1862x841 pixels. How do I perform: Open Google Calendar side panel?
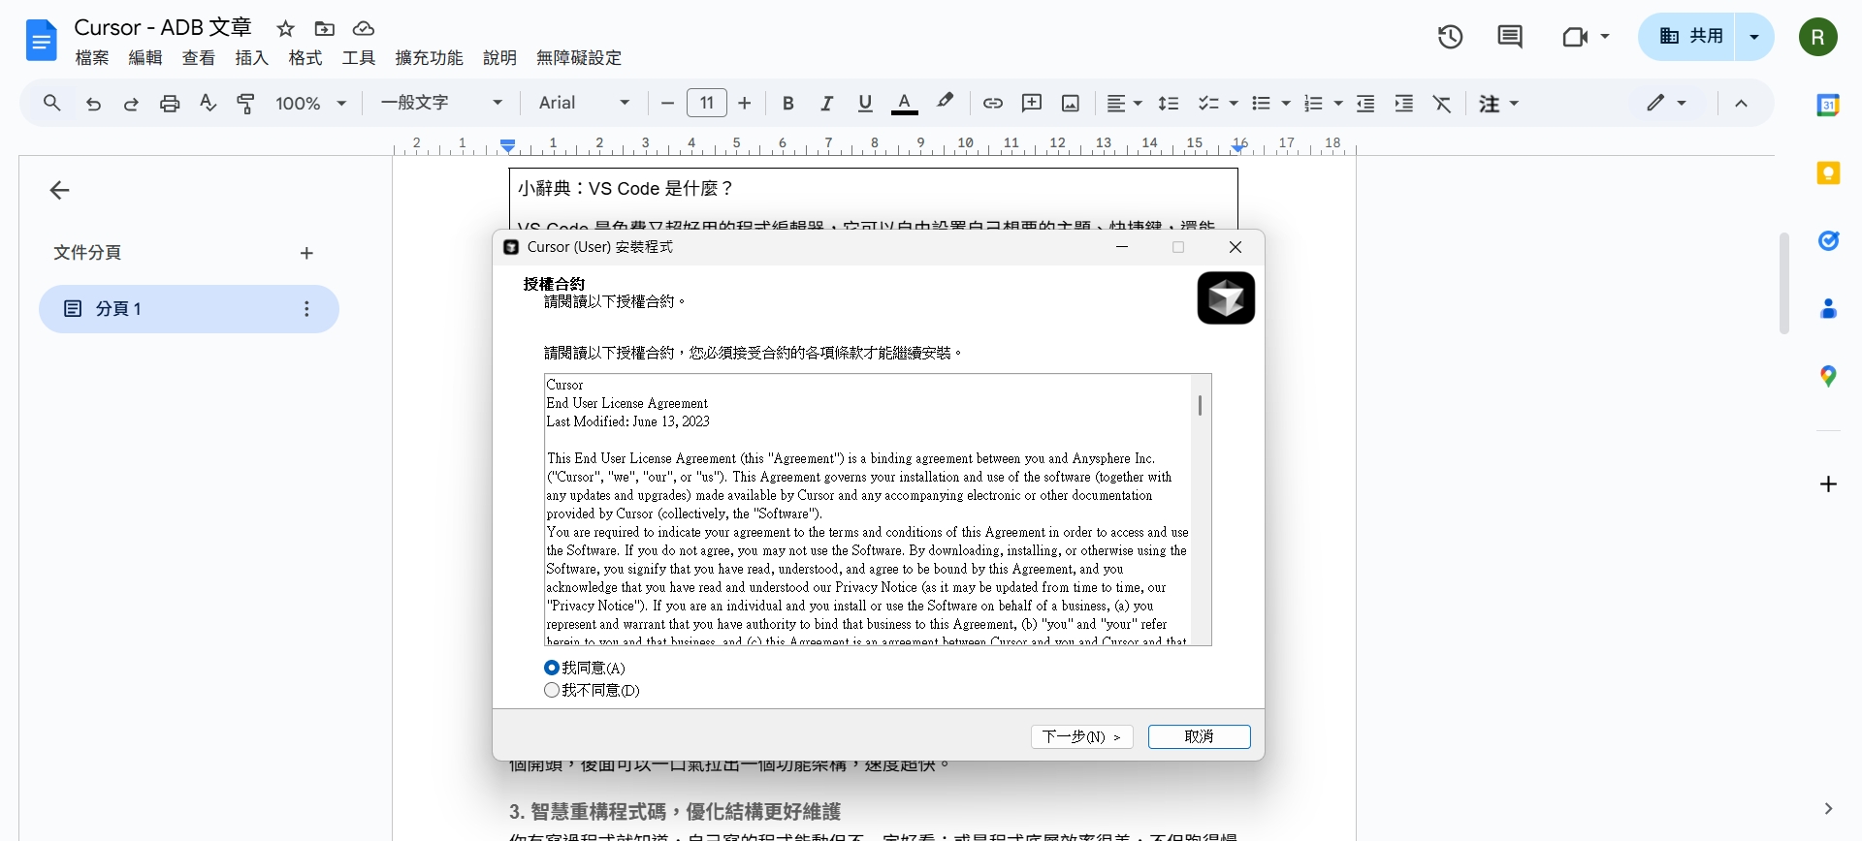(x=1828, y=105)
